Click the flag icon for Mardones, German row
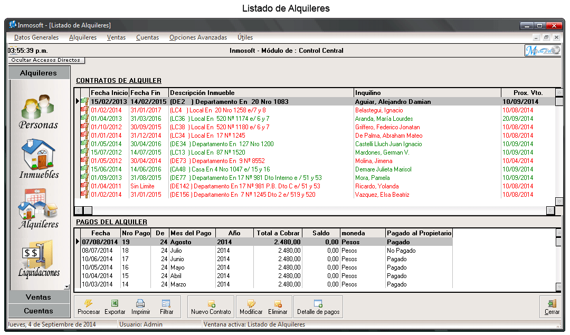The image size is (570, 335). [84, 152]
